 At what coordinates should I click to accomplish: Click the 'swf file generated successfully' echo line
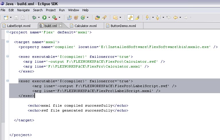78,110
